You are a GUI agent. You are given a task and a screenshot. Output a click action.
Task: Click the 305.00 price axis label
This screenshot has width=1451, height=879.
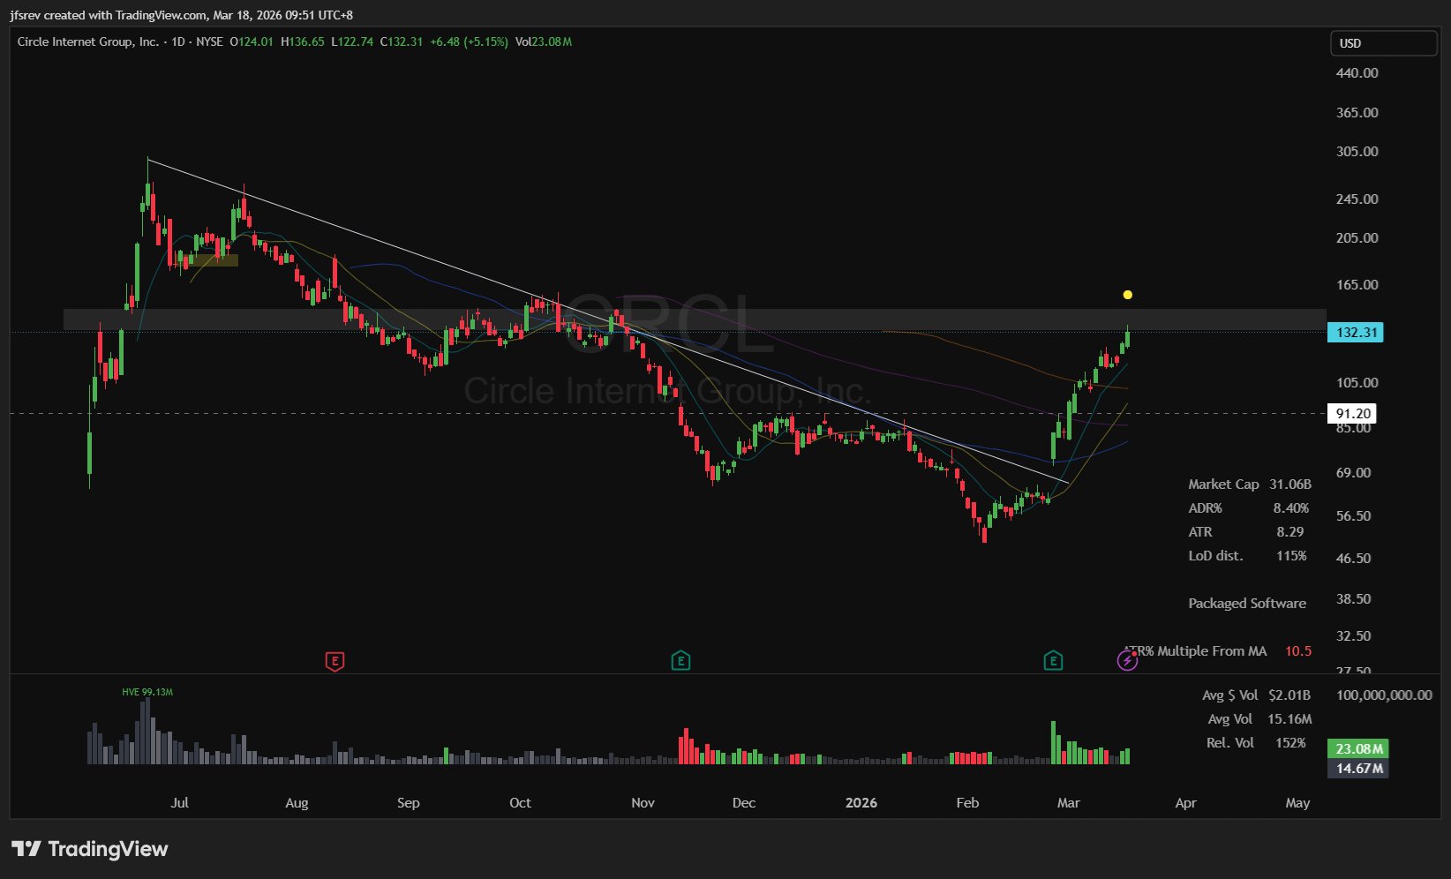click(1357, 152)
